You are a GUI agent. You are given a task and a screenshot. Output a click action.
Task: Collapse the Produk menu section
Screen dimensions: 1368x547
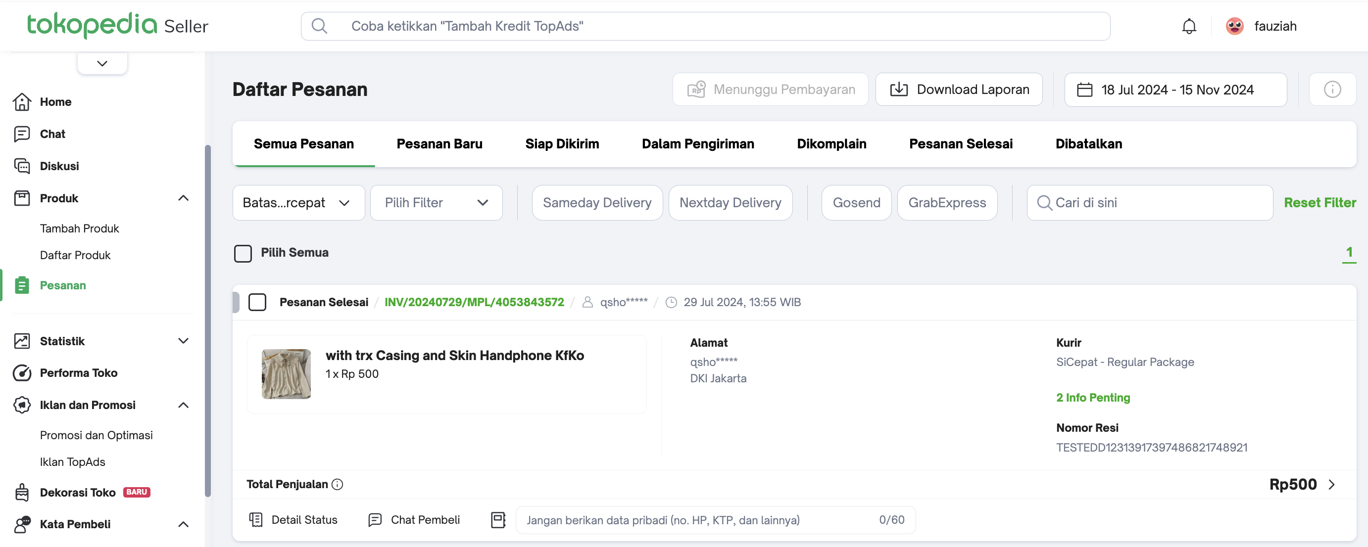(x=183, y=198)
